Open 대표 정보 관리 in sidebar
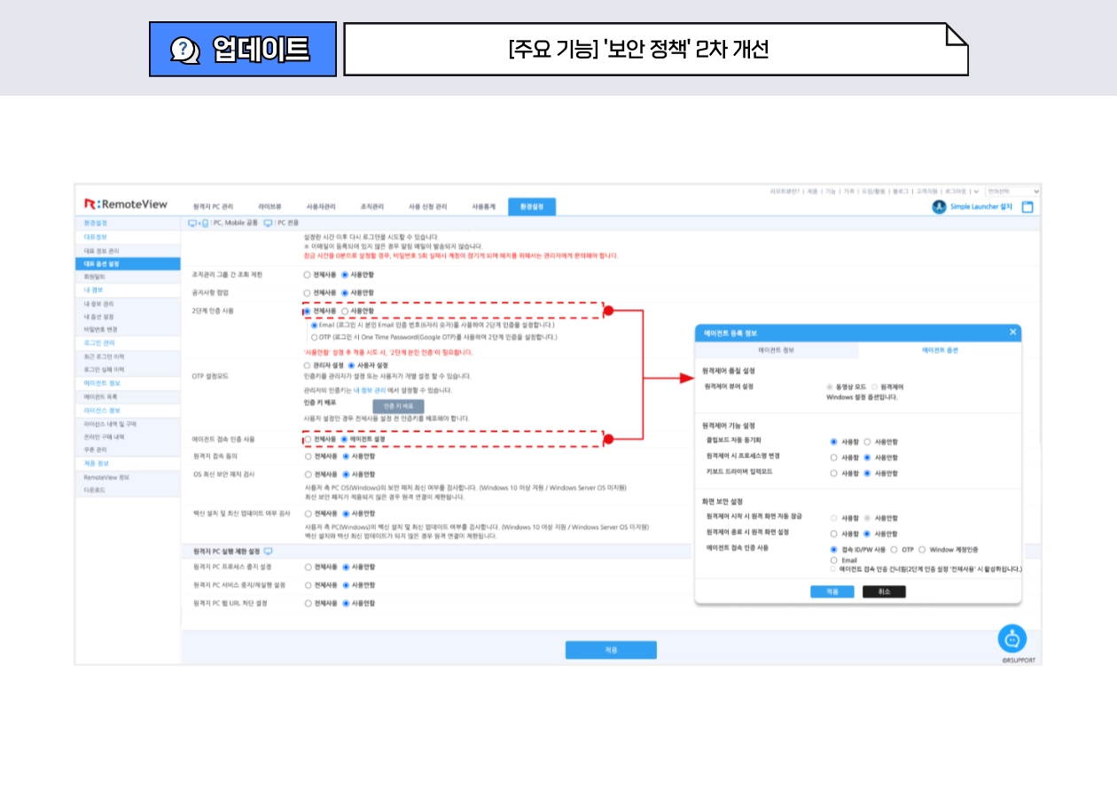Image resolution: width=1117 pixels, height=790 pixels. click(x=101, y=250)
